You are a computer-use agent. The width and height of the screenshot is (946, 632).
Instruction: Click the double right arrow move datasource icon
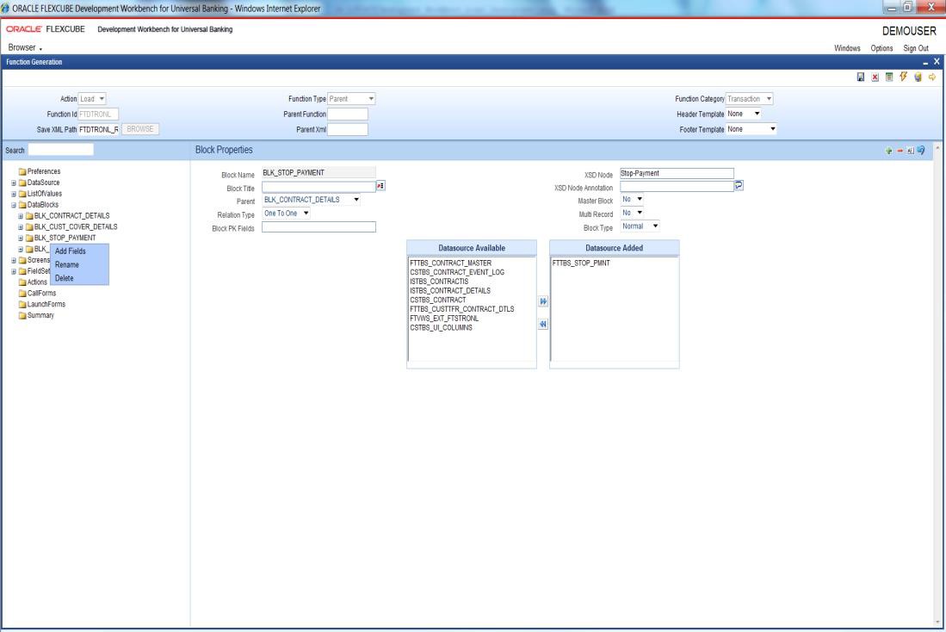pyautogui.click(x=543, y=301)
